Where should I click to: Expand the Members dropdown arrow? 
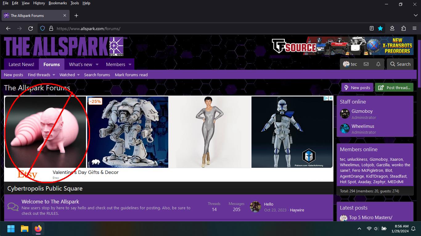pos(130,65)
